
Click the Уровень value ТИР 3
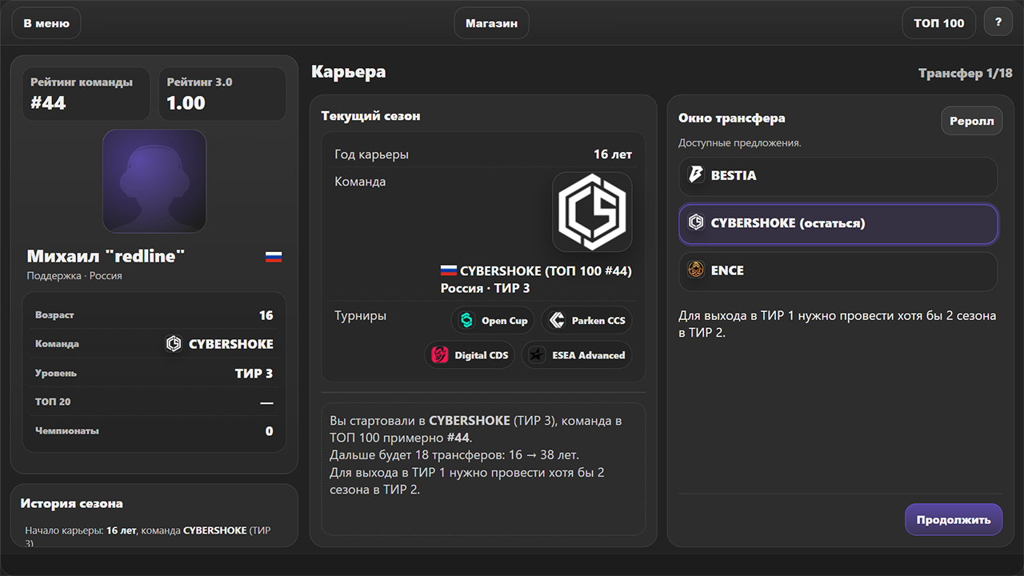(x=254, y=373)
